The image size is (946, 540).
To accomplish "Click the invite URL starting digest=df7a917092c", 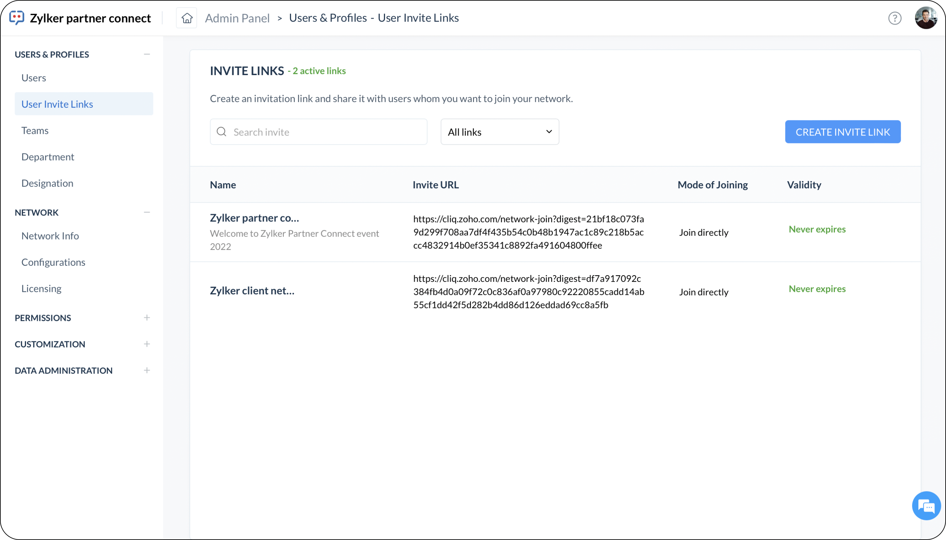I will [529, 292].
